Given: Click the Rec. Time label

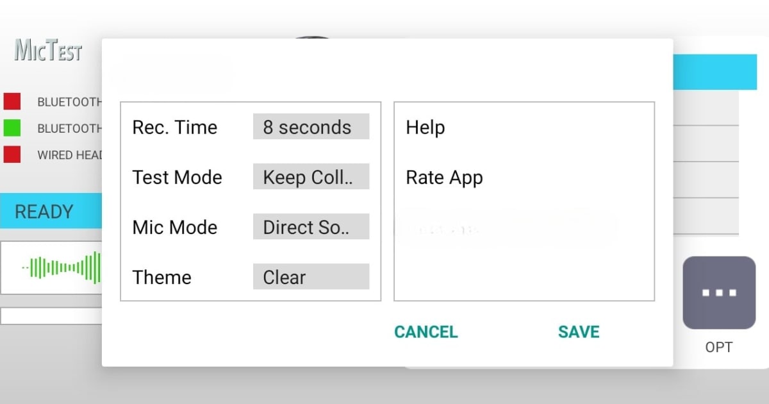Looking at the screenshot, I should coord(174,127).
